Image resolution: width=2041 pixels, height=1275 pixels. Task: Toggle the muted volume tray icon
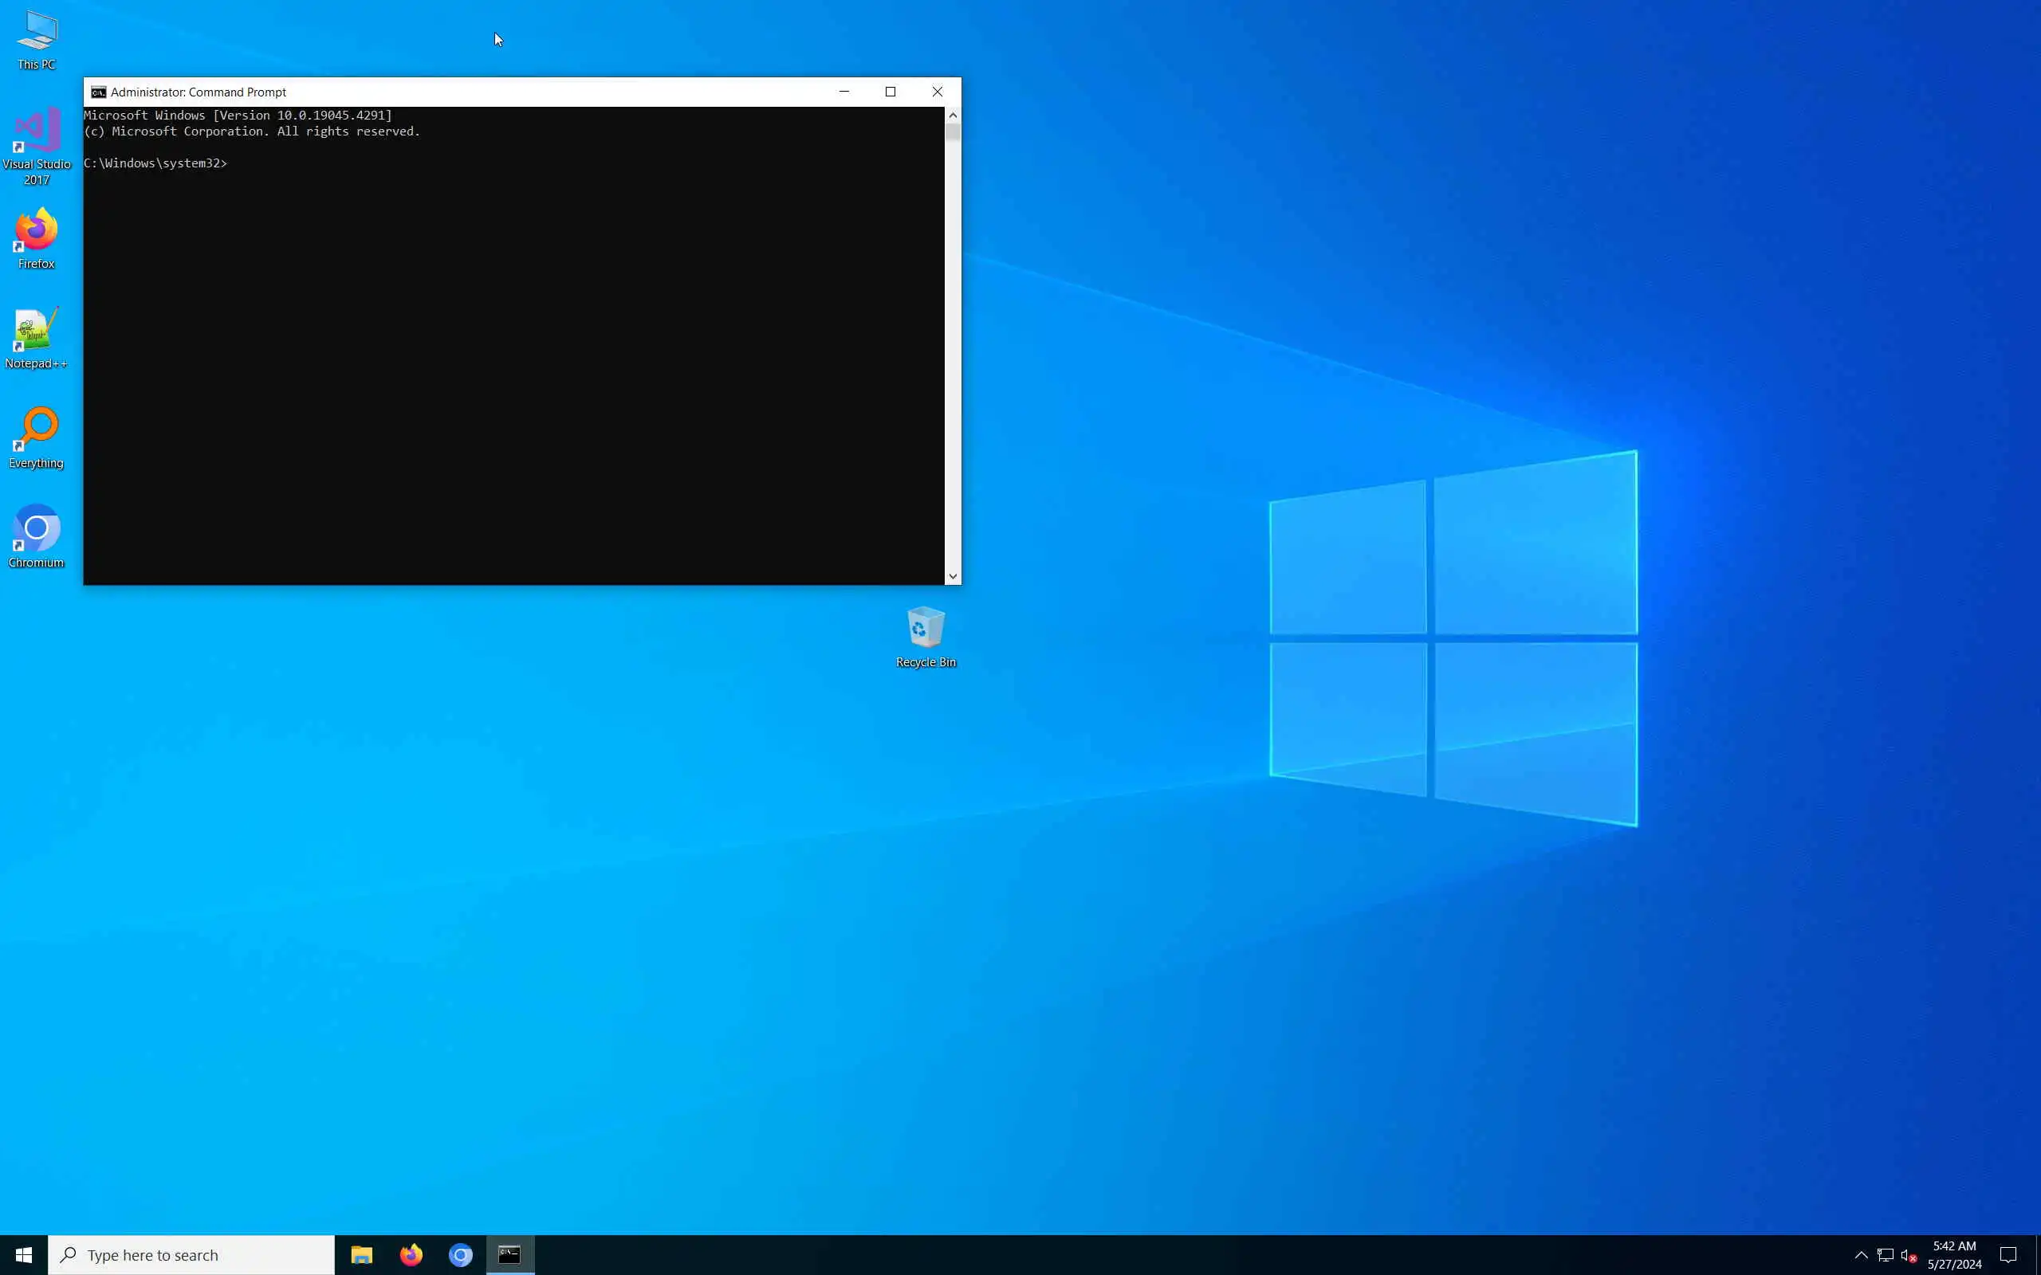pyautogui.click(x=1909, y=1255)
